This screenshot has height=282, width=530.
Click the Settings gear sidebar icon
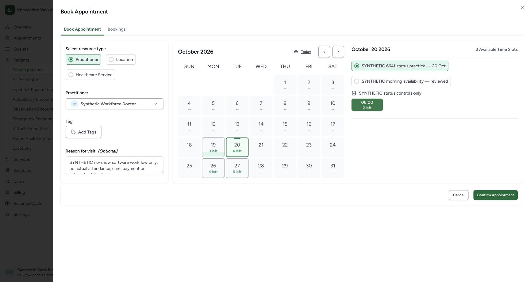[7, 214]
